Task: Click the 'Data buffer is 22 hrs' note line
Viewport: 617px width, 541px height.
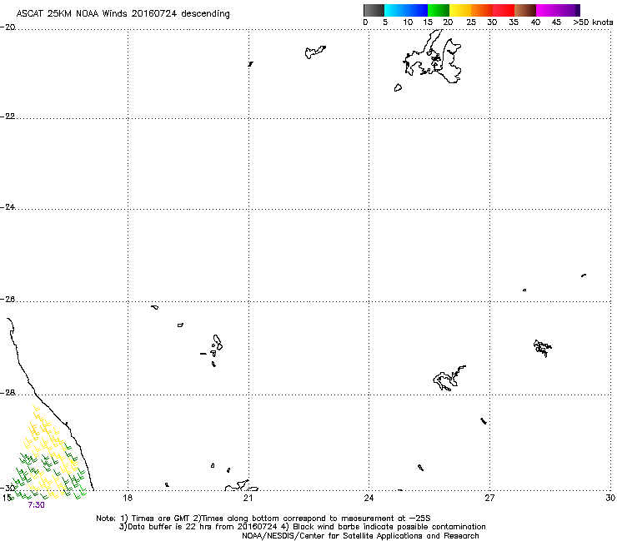Action: (302, 527)
